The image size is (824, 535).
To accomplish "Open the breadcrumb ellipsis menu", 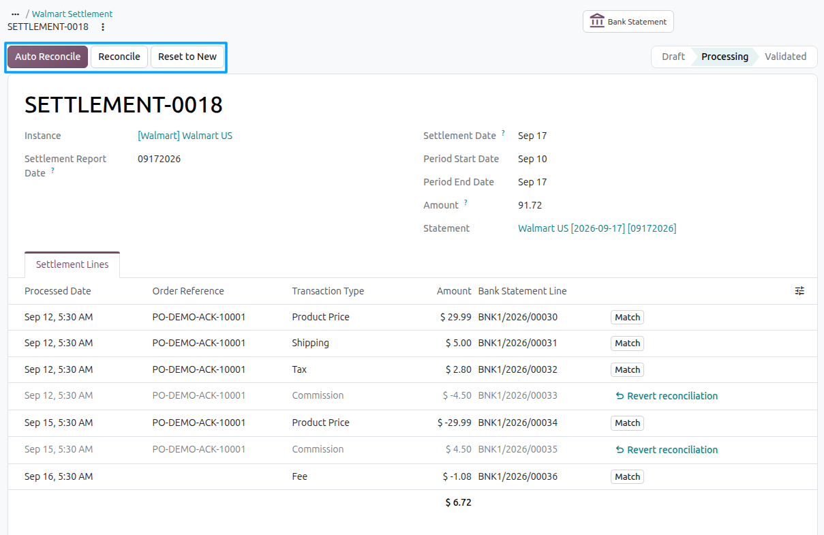I will coord(15,14).
